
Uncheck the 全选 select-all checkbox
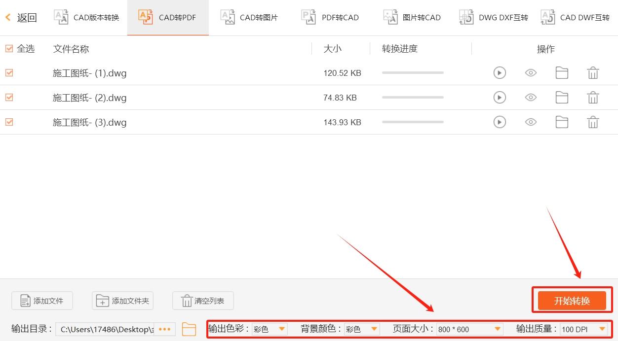(9, 49)
